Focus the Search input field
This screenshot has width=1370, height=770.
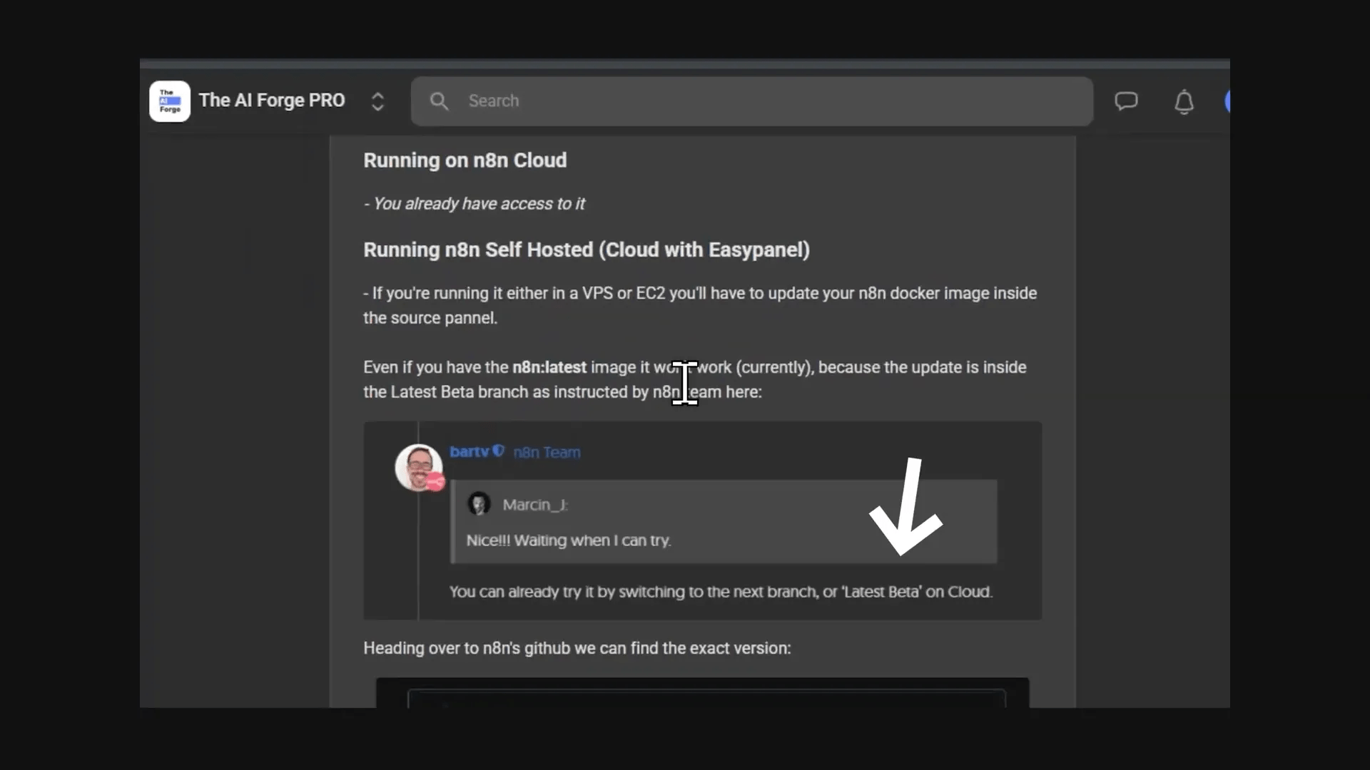click(x=751, y=101)
